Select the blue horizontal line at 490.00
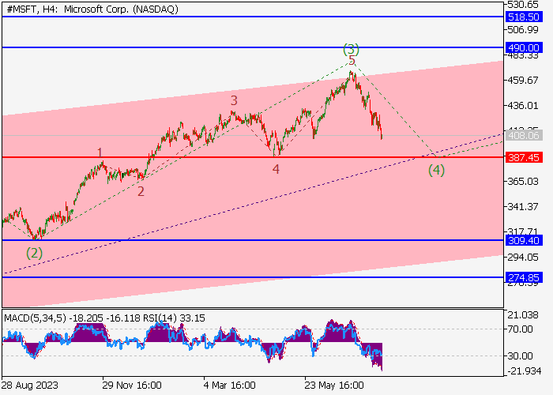The width and height of the screenshot is (553, 395). pyautogui.click(x=253, y=47)
